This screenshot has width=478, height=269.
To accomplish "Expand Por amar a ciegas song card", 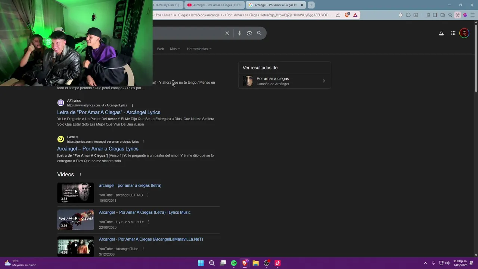I will 285,81.
